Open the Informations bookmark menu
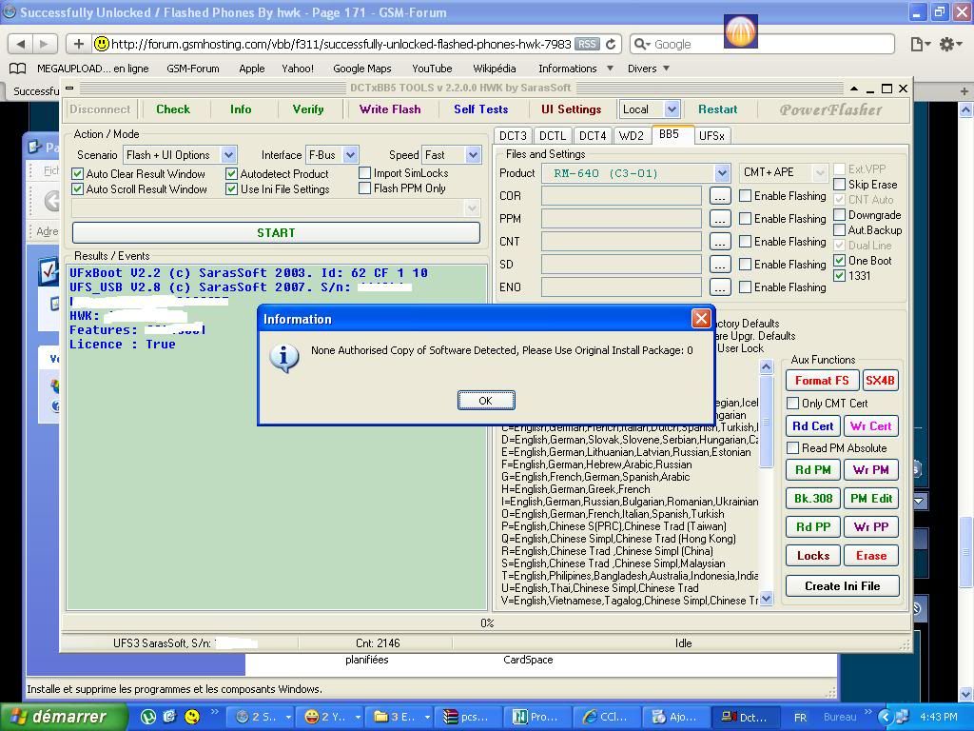 point(575,69)
